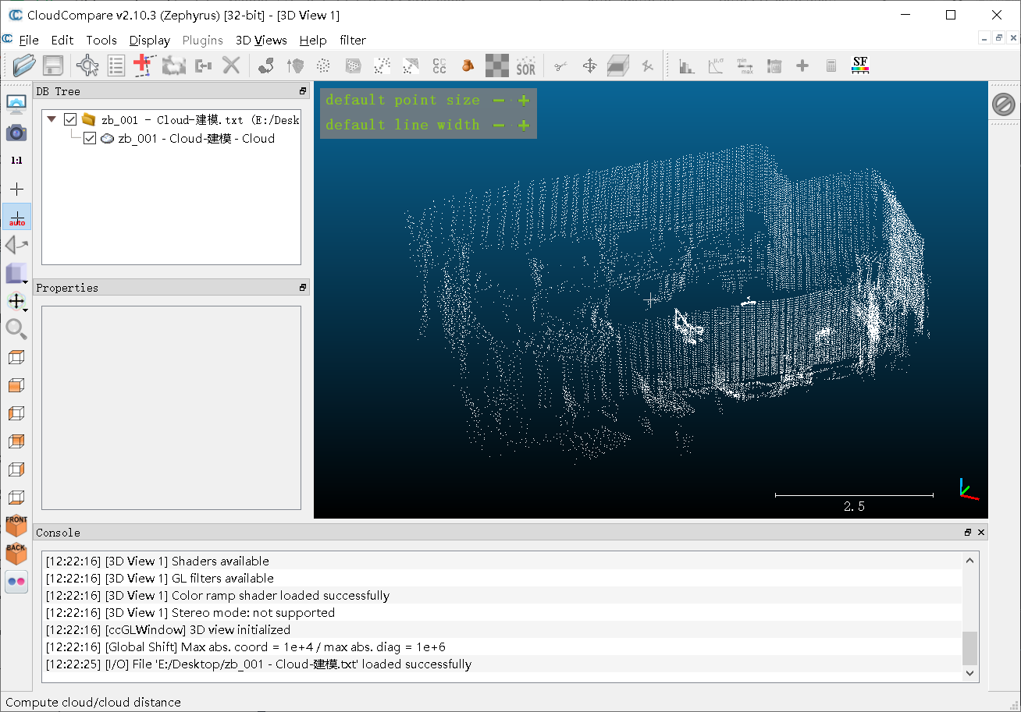Collapse the zb_001 - Cloud-建模.txt tree node

click(x=52, y=119)
